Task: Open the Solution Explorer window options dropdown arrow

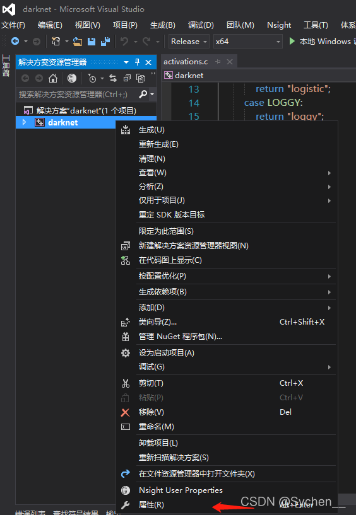Action: (126, 62)
